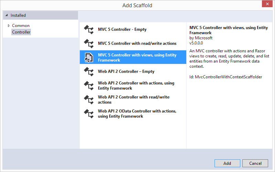Click the icon beside MVC 5 Controller with read/write actions
The height and width of the screenshot is (172, 275).
pyautogui.click(x=89, y=43)
